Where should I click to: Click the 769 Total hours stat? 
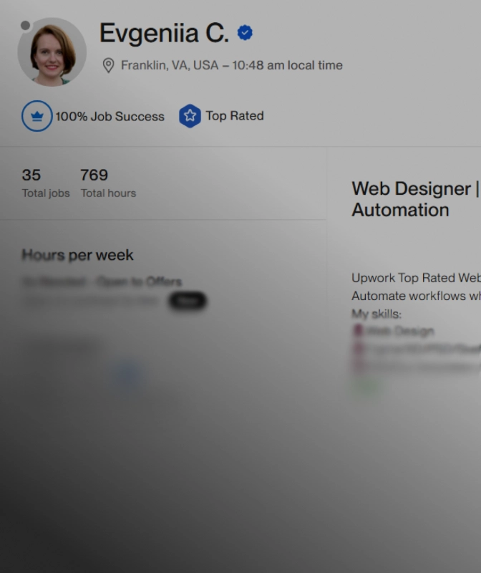pyautogui.click(x=107, y=183)
